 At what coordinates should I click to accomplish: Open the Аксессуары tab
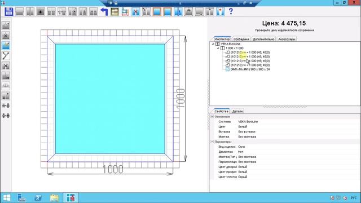287,39
